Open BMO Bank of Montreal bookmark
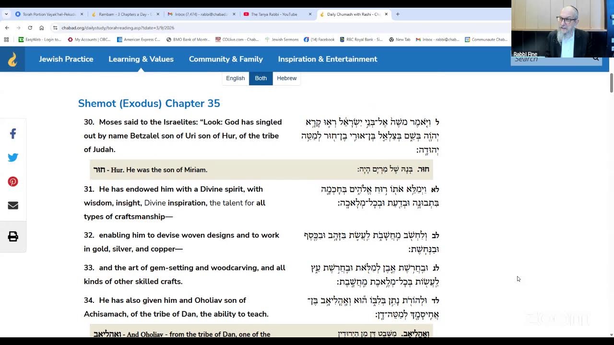This screenshot has height=345, width=614. [x=188, y=40]
